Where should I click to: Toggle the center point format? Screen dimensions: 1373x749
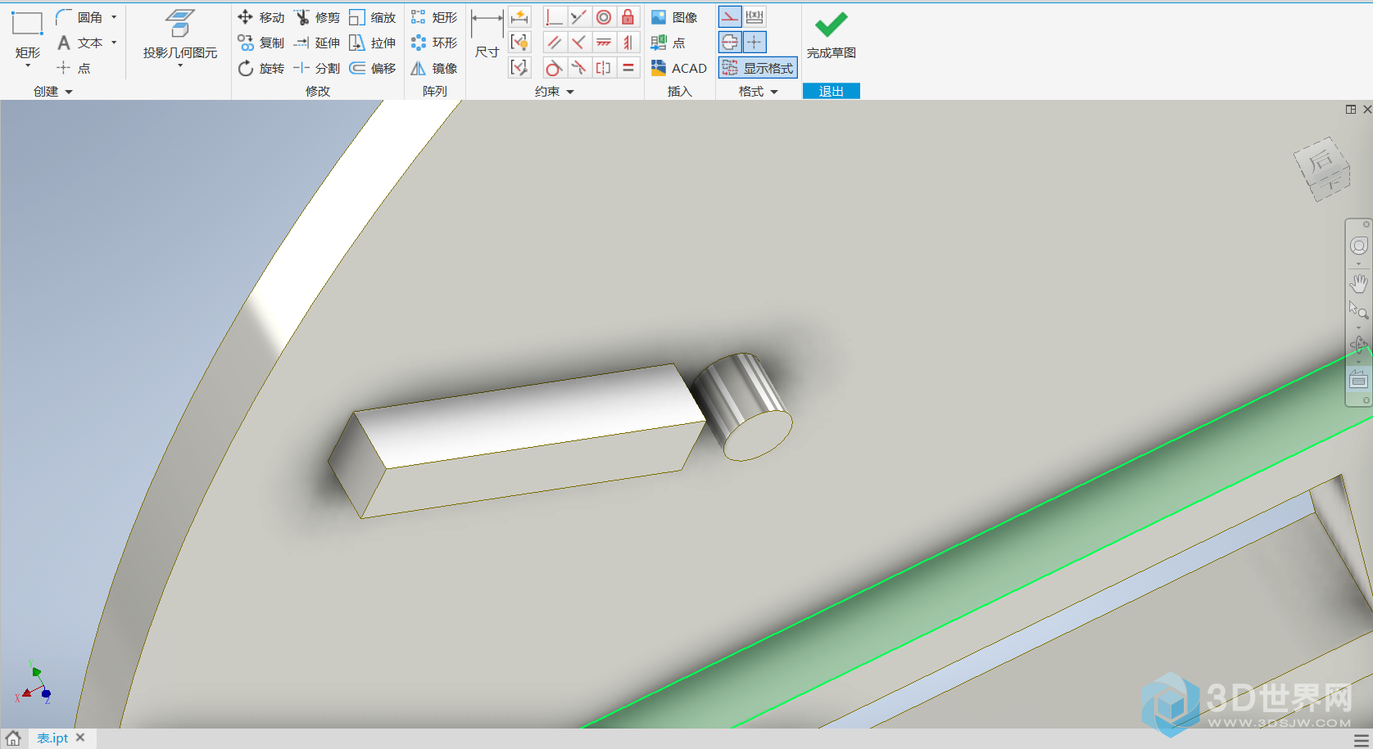754,42
